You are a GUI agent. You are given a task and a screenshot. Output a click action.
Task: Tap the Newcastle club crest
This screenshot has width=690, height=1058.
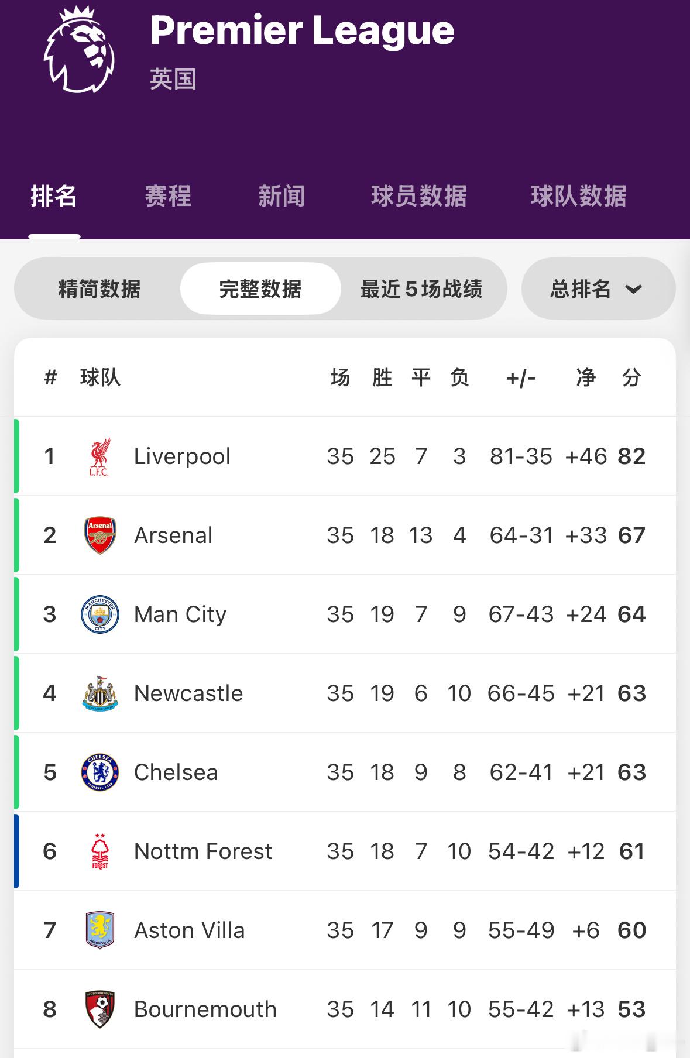[100, 693]
